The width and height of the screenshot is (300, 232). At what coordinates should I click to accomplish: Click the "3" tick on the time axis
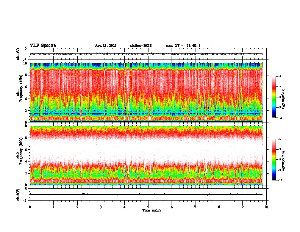101,207
